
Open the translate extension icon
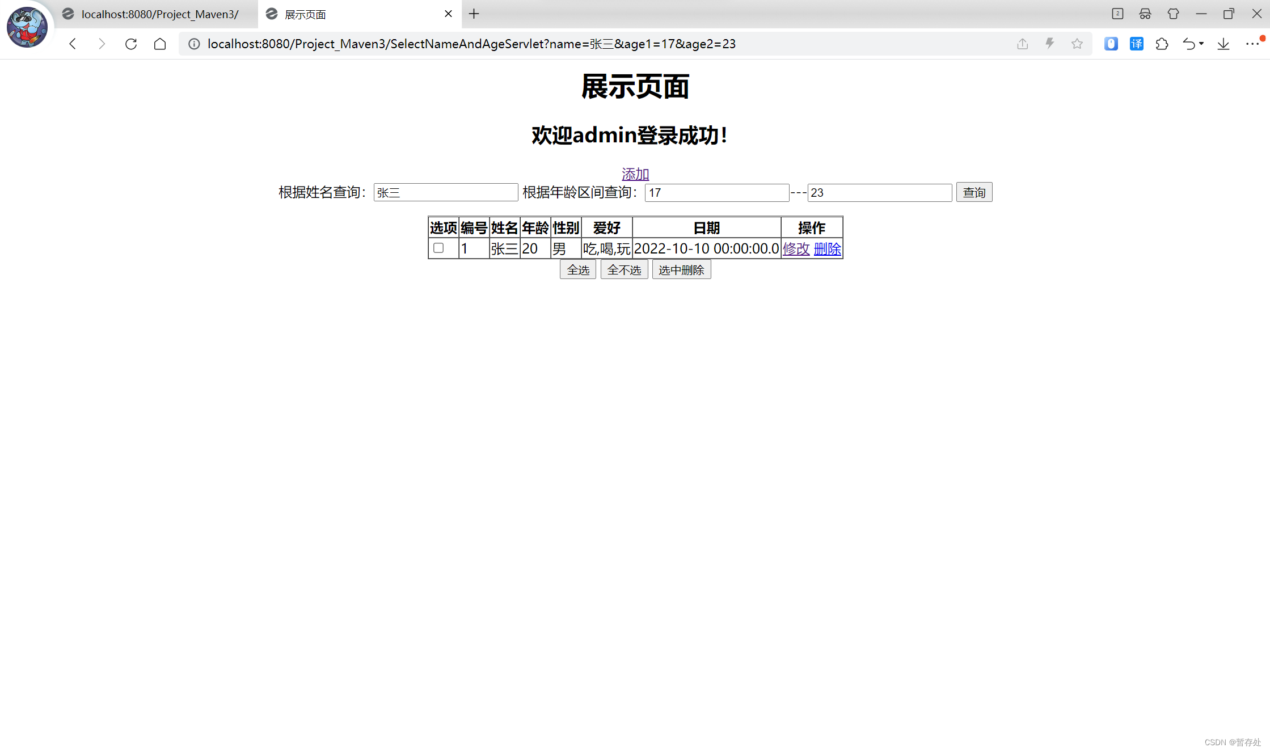1136,44
